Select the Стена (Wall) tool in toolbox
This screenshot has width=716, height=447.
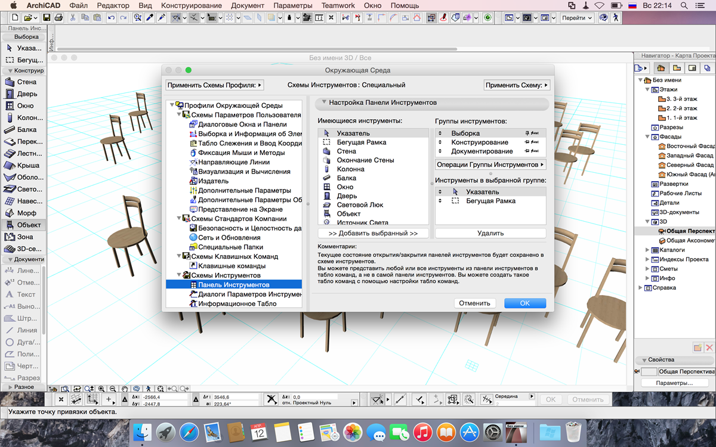(x=24, y=82)
